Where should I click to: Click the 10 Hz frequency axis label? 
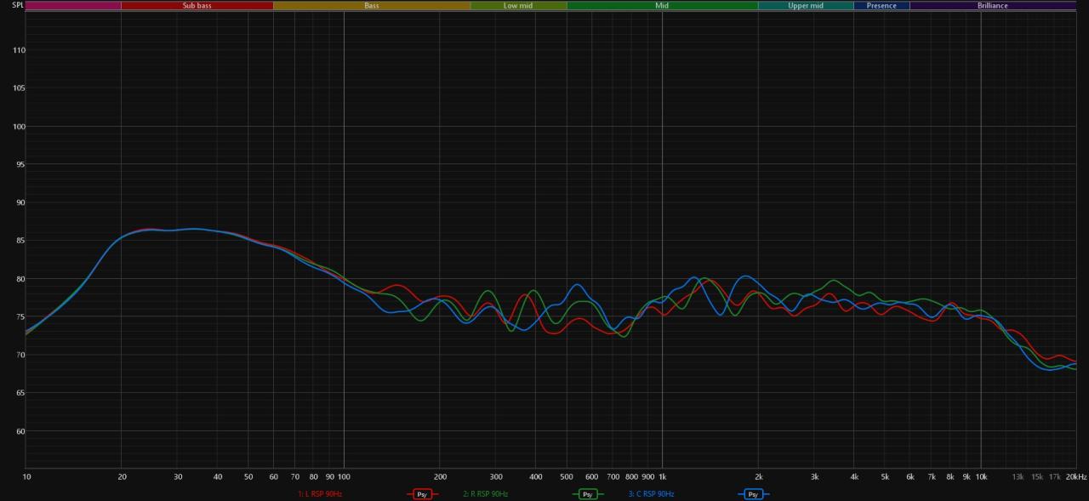click(x=26, y=477)
